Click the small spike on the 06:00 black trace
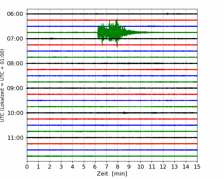Viewport: 224px width, 179px height. [168, 14]
